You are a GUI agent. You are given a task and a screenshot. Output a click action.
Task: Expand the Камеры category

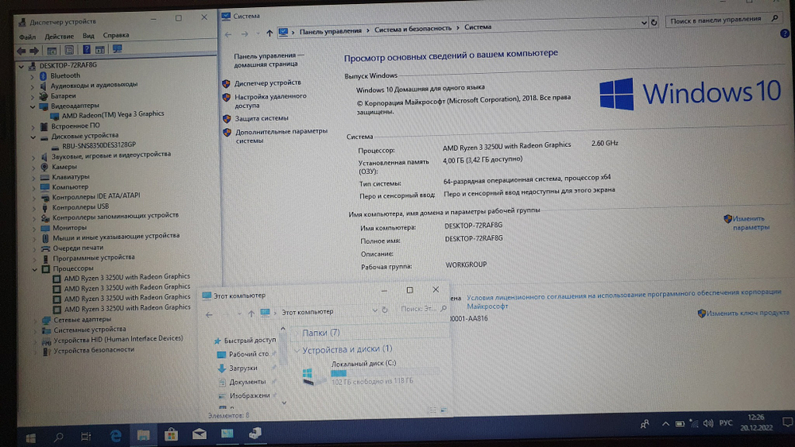click(x=33, y=168)
